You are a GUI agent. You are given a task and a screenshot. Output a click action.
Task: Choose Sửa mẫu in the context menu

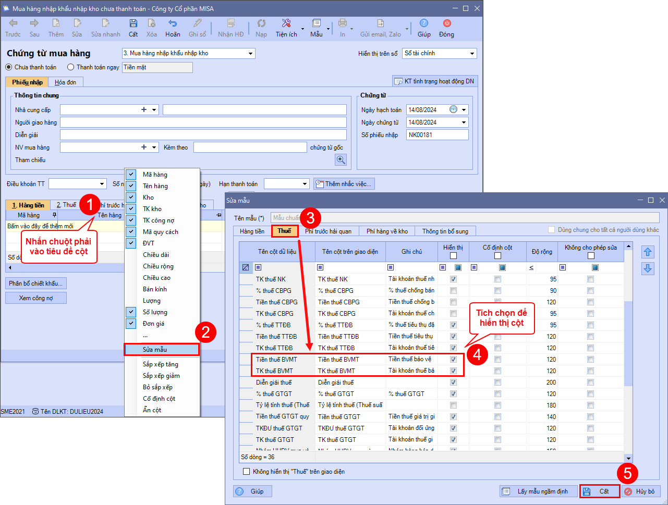pos(162,349)
